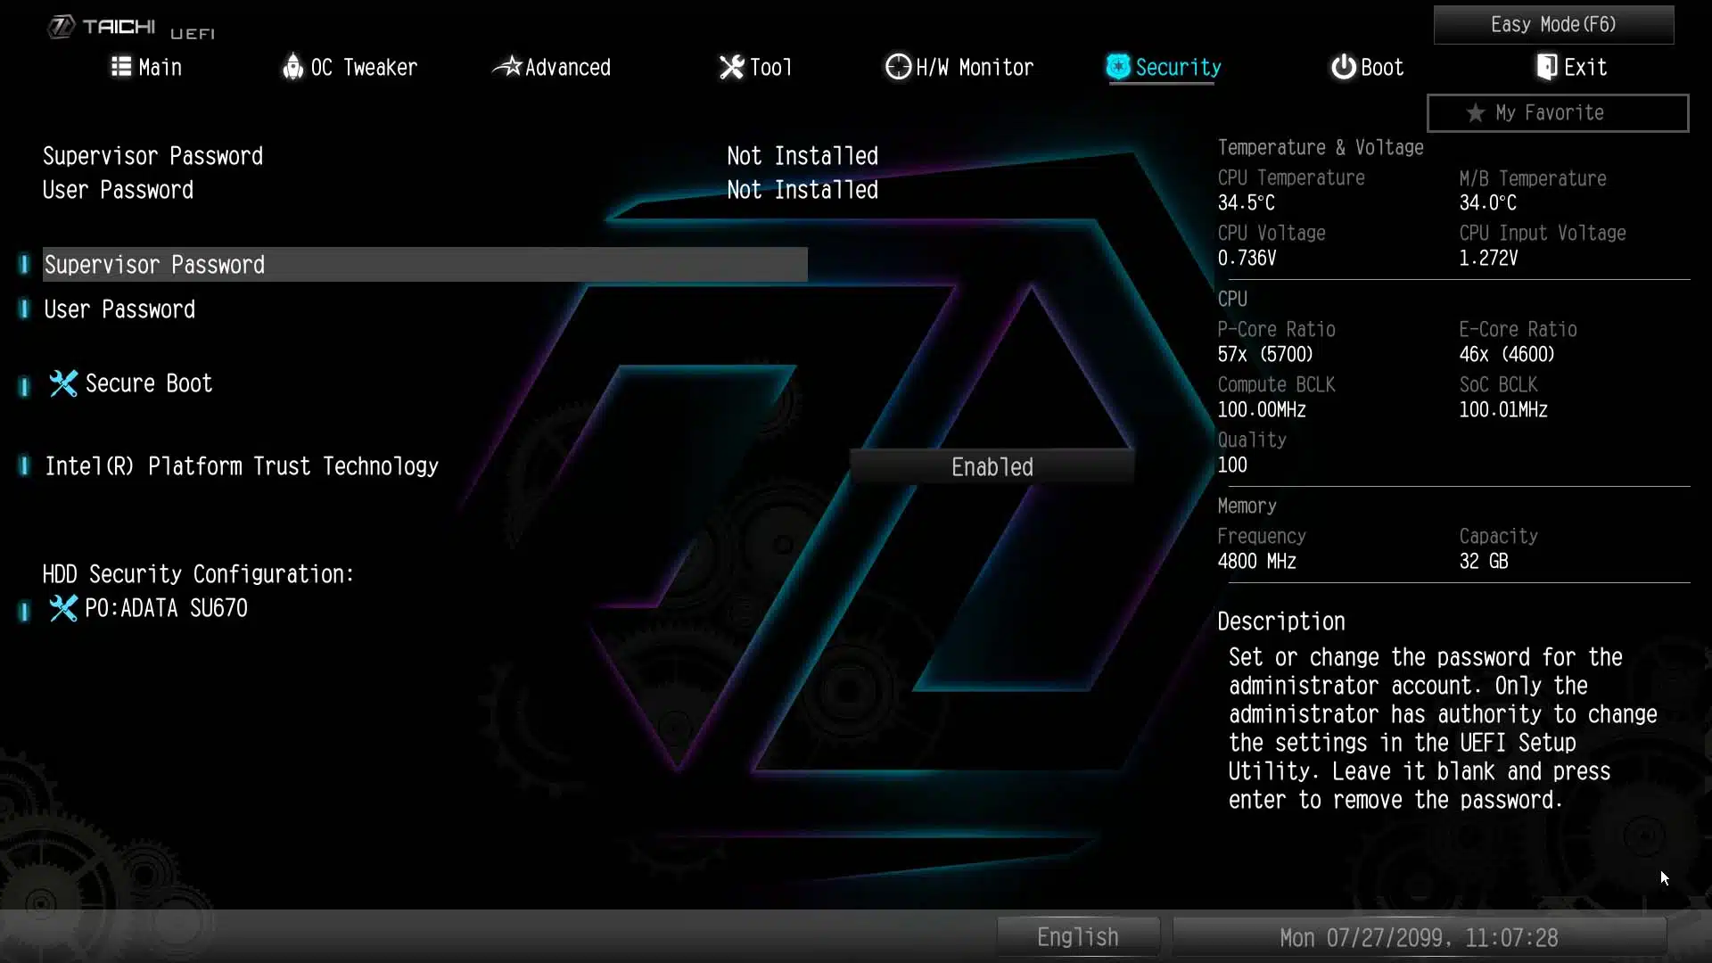The width and height of the screenshot is (1712, 963).
Task: Click the Secure Boot tools icon
Action: pyautogui.click(x=63, y=383)
